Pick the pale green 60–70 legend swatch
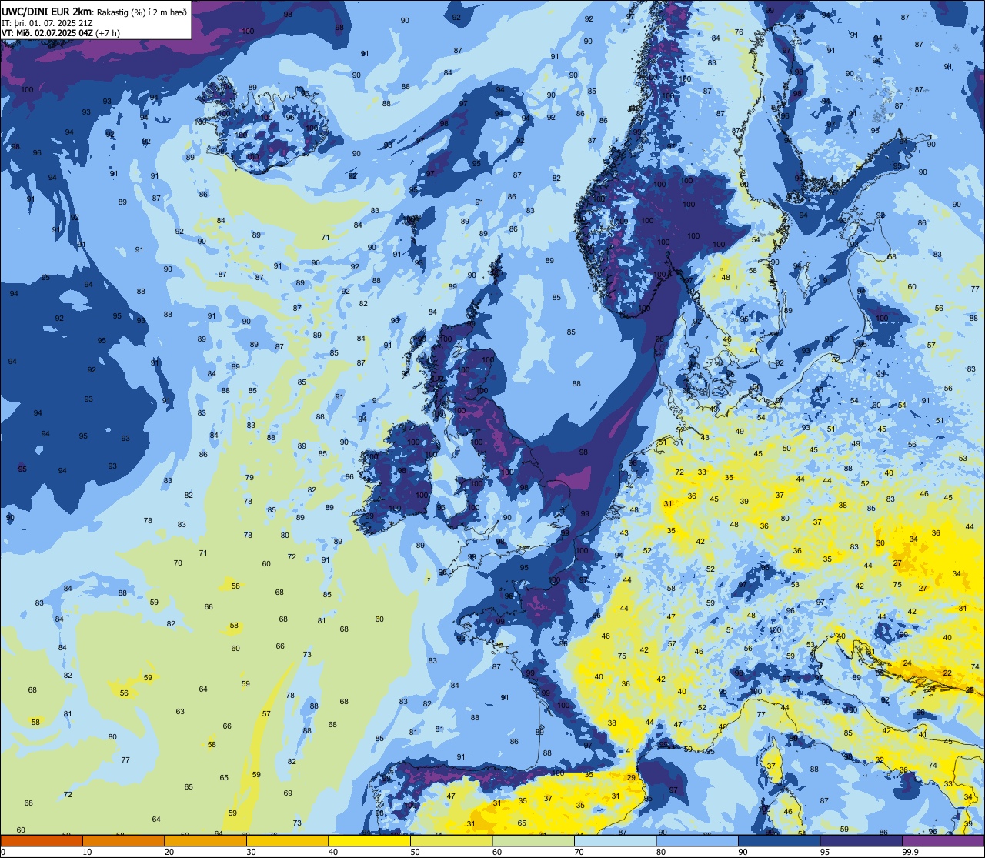Screen dimensions: 985x858 click(x=533, y=840)
